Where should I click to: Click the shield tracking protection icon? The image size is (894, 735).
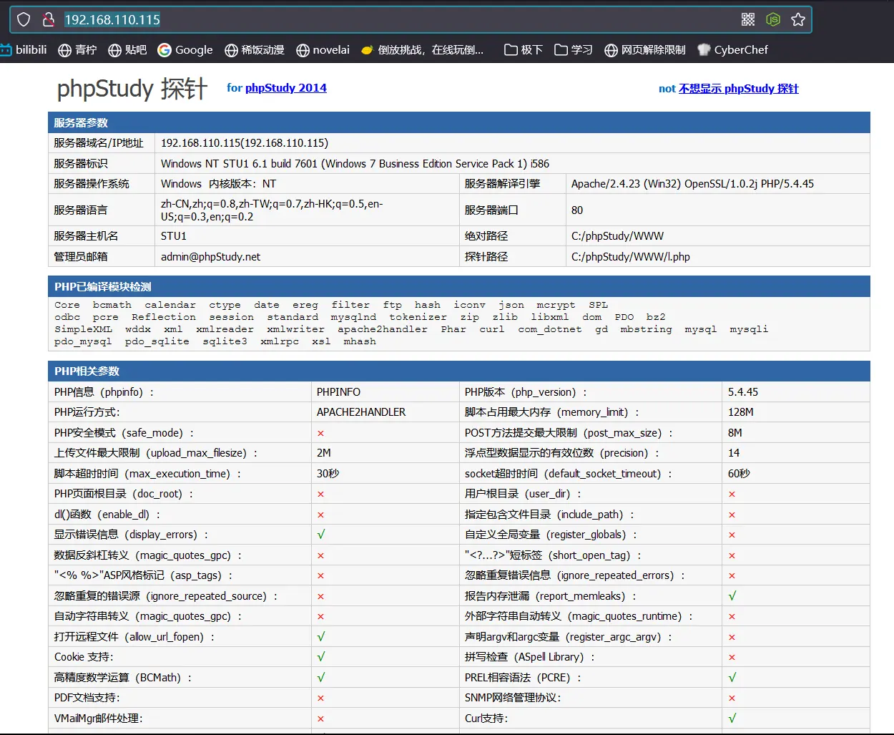pyautogui.click(x=24, y=19)
